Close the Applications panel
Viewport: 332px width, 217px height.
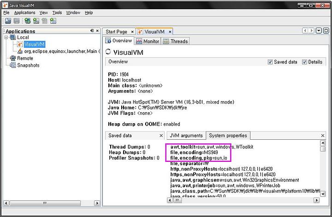click(x=97, y=31)
